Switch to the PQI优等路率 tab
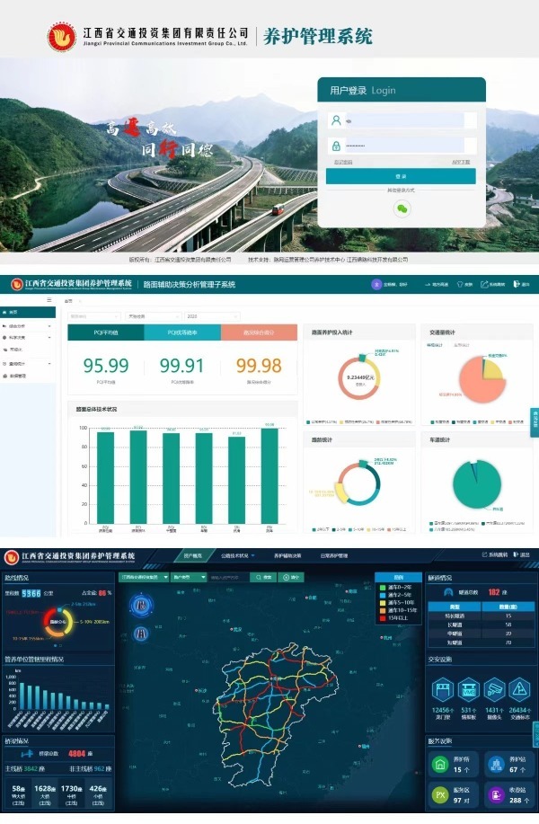The width and height of the screenshot is (539, 824). coord(182,332)
